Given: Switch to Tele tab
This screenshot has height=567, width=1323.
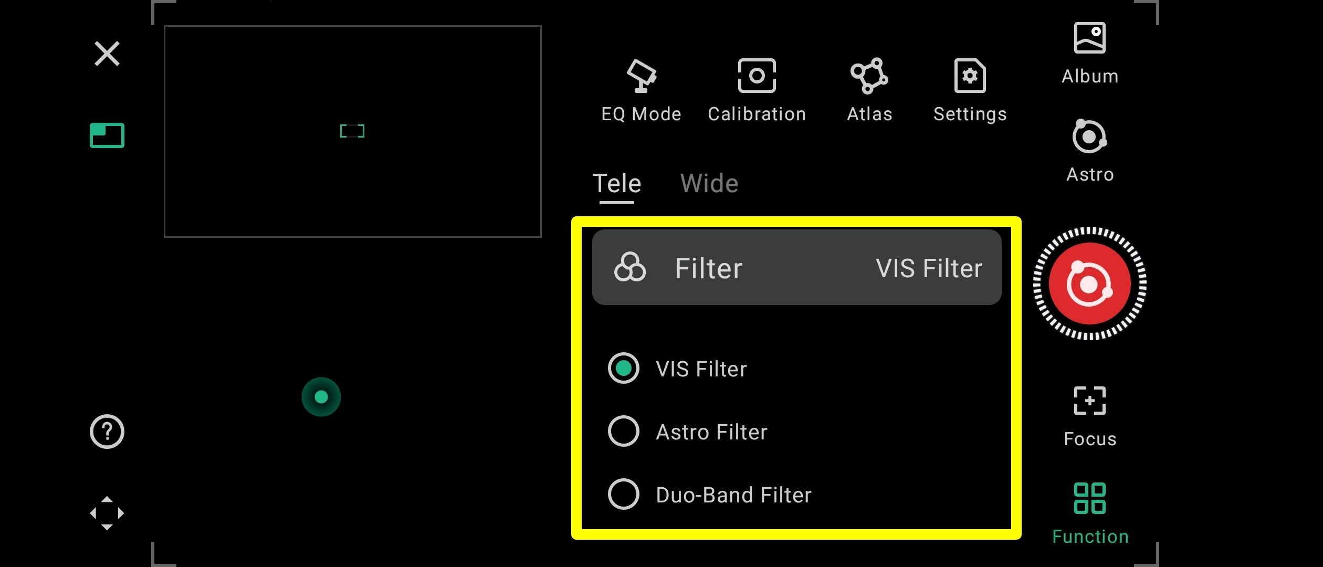Looking at the screenshot, I should pyautogui.click(x=616, y=183).
